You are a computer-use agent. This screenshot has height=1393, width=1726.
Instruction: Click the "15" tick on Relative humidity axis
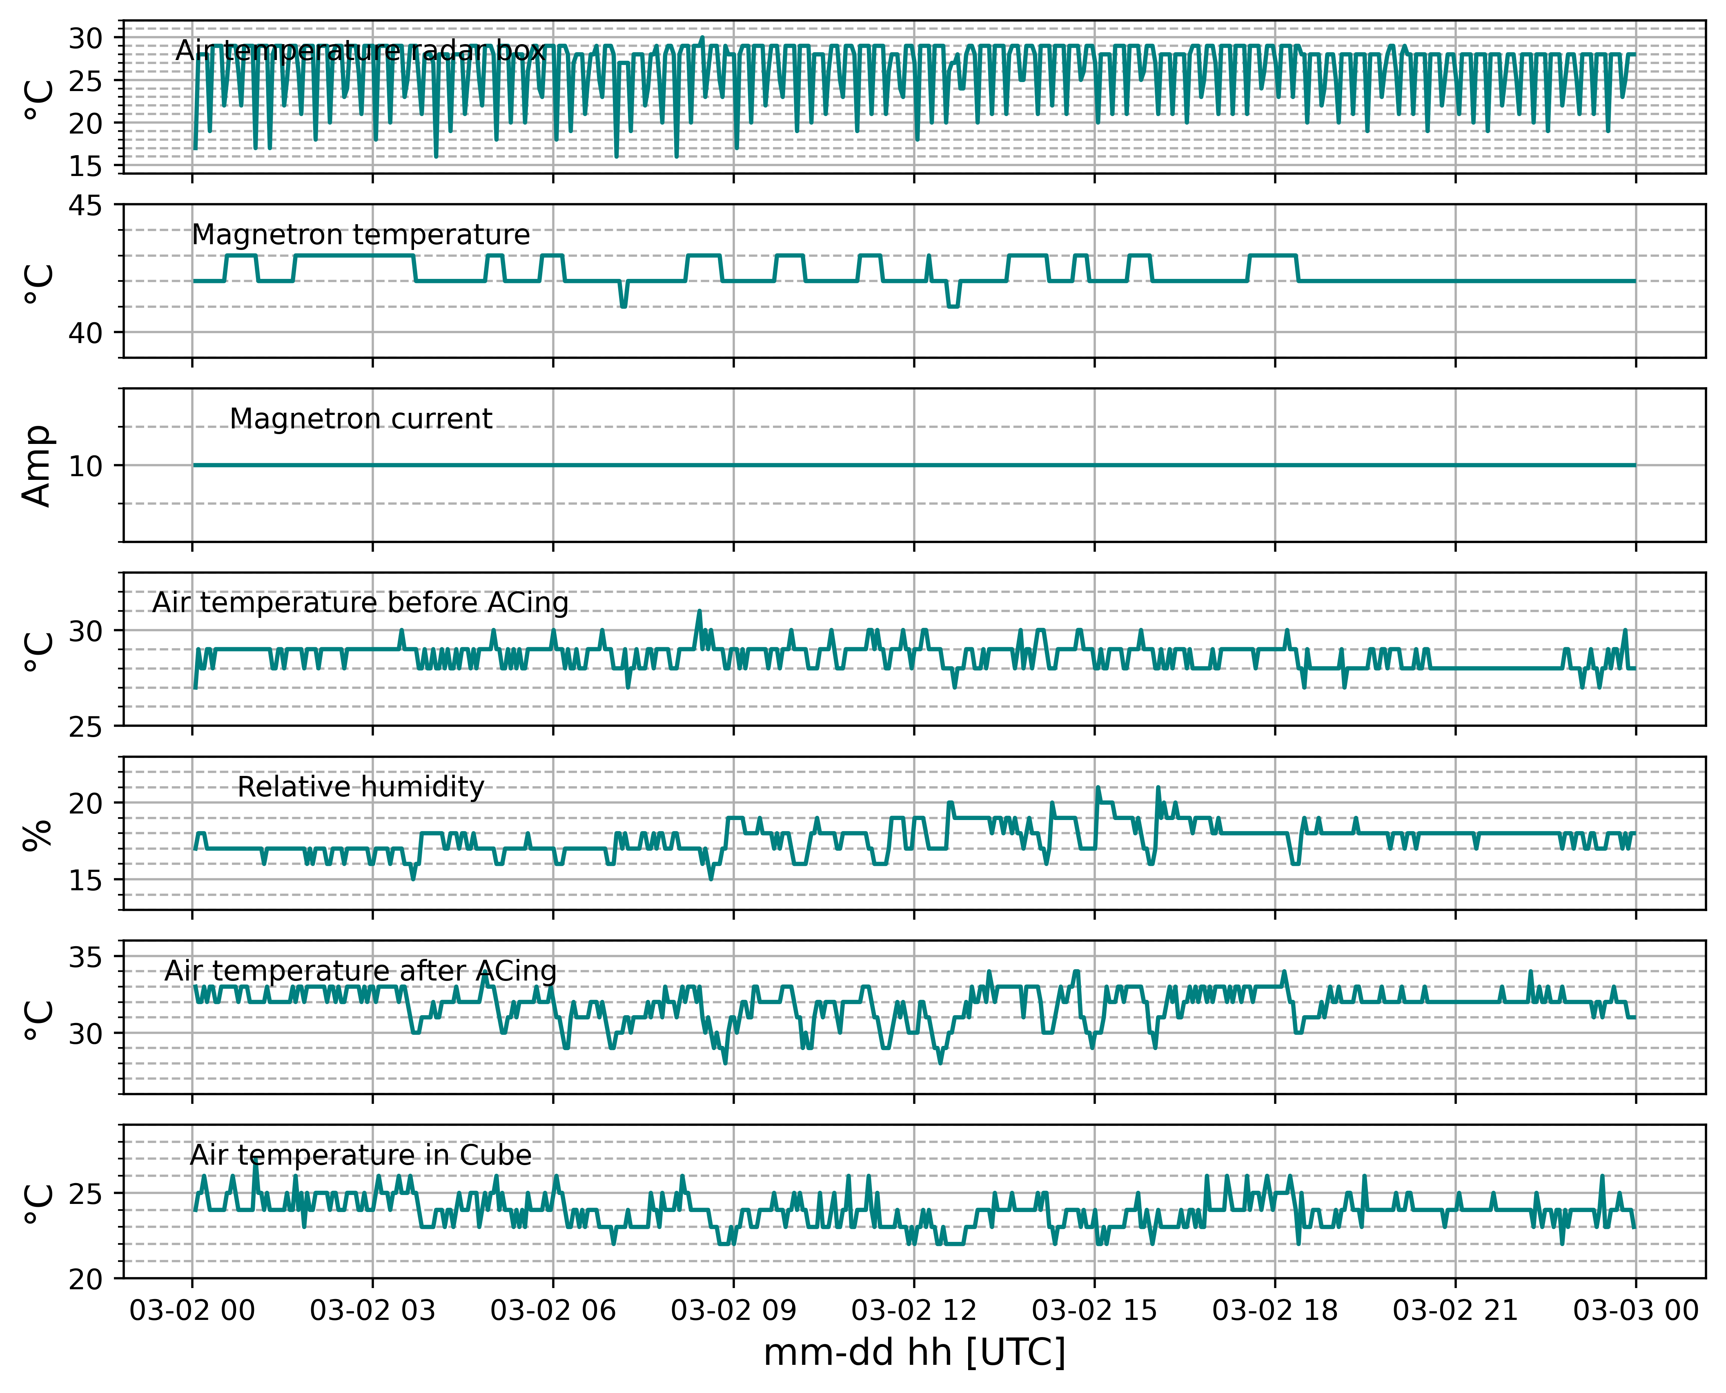pyautogui.click(x=85, y=880)
